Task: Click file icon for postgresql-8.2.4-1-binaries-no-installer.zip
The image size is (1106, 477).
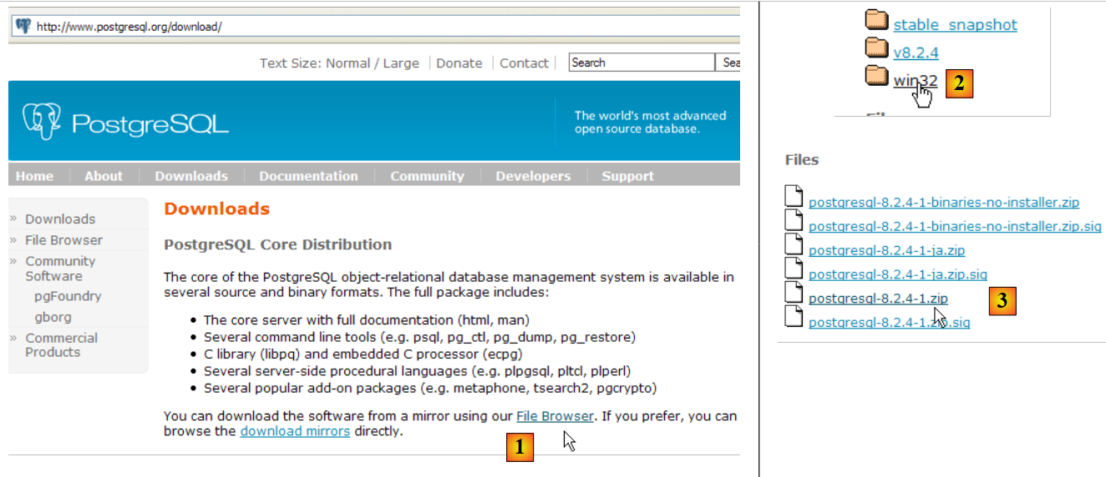Action: pos(794,198)
